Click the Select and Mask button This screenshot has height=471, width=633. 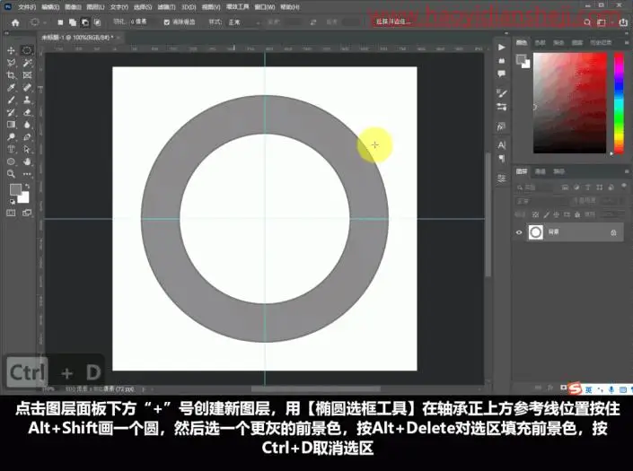[393, 22]
